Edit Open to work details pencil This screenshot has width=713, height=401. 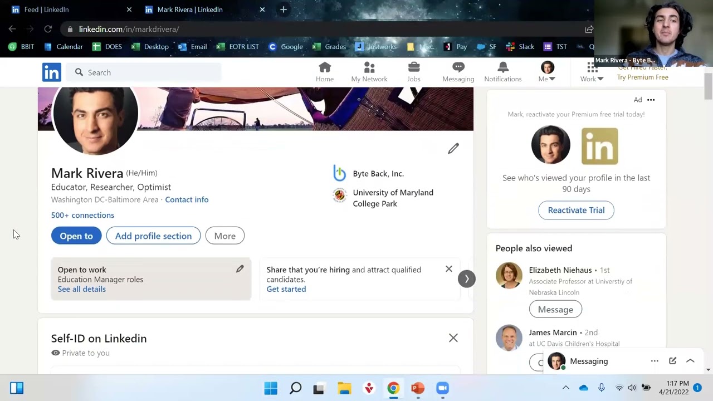tap(240, 269)
